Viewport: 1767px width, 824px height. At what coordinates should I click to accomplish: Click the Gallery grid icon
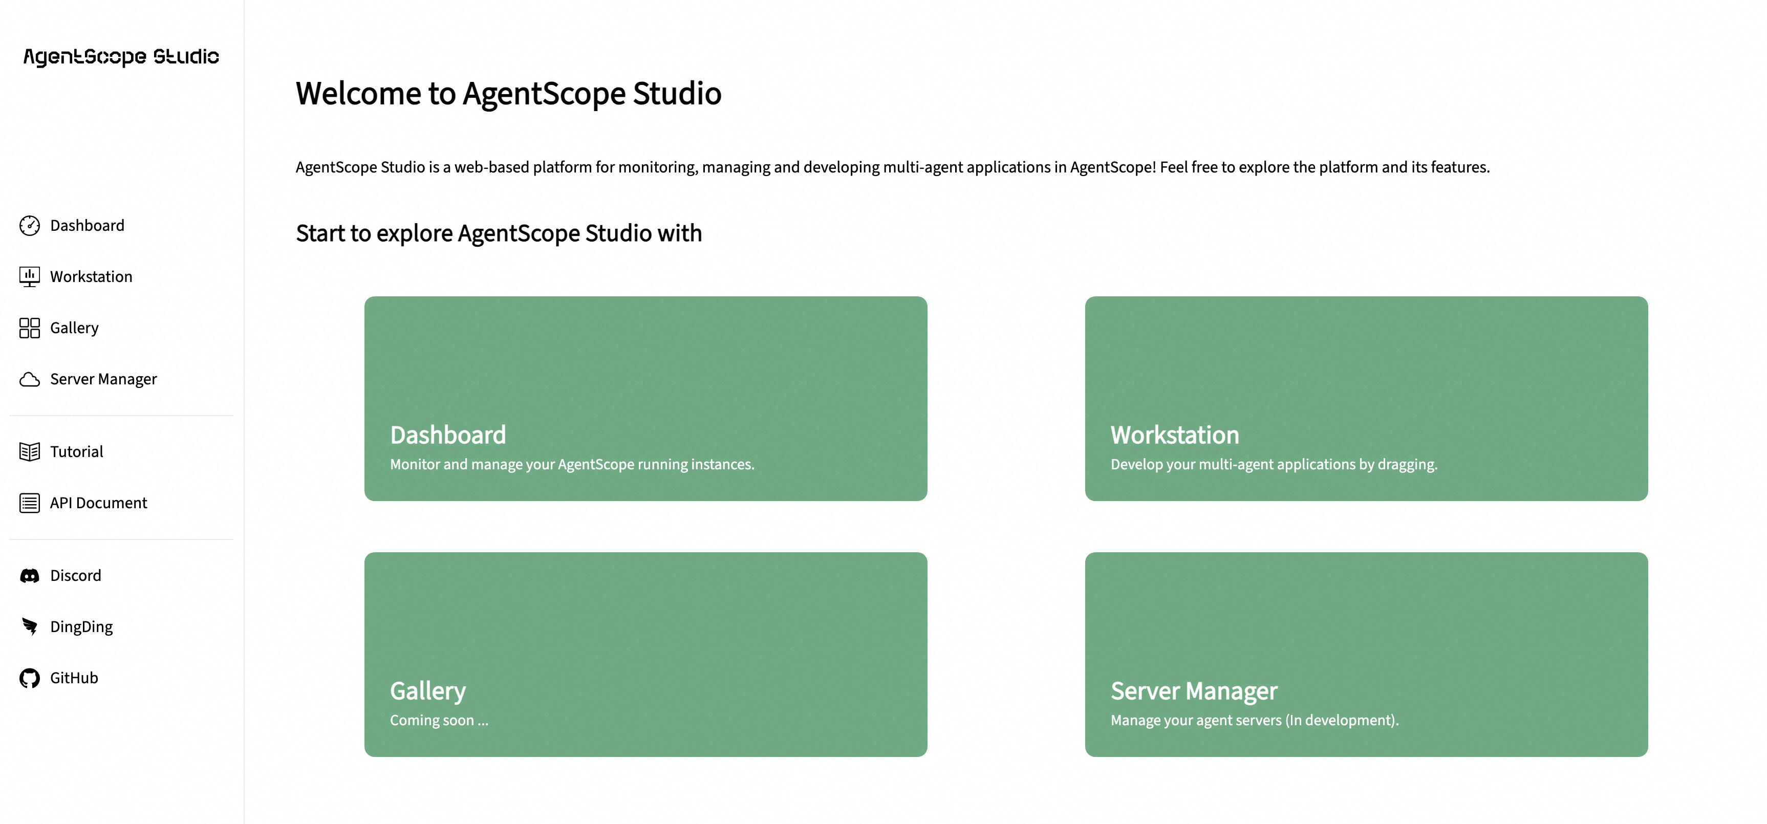coord(30,328)
